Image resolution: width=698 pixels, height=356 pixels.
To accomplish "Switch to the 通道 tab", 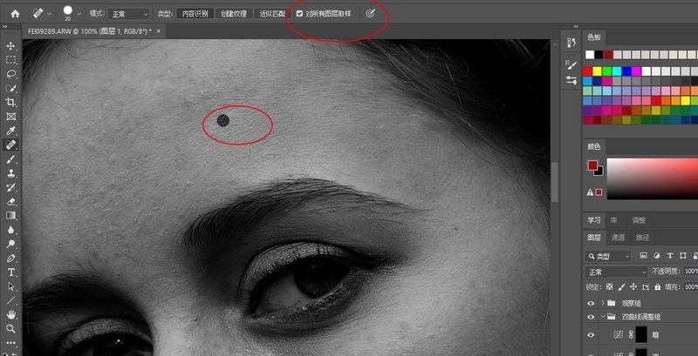I will coord(618,238).
